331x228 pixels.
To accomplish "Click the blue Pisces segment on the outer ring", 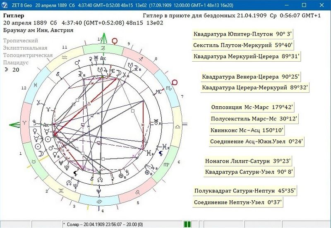I will click(x=36, y=86).
